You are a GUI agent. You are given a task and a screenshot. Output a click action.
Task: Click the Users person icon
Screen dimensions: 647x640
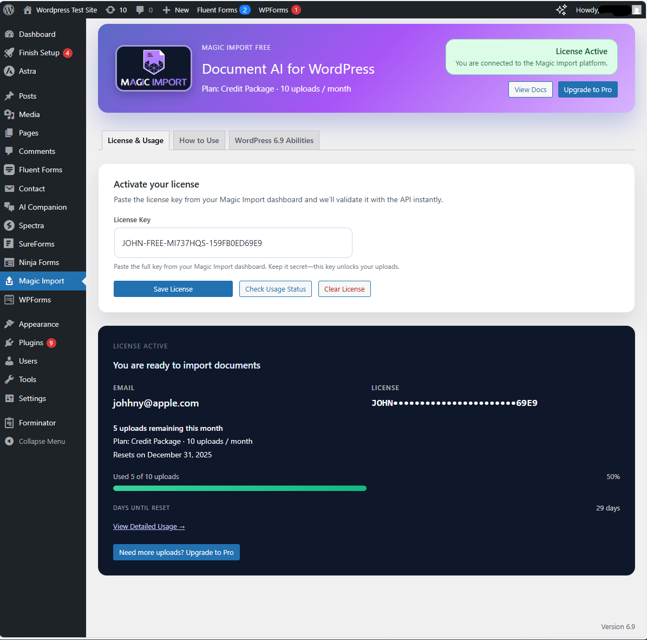(9, 361)
